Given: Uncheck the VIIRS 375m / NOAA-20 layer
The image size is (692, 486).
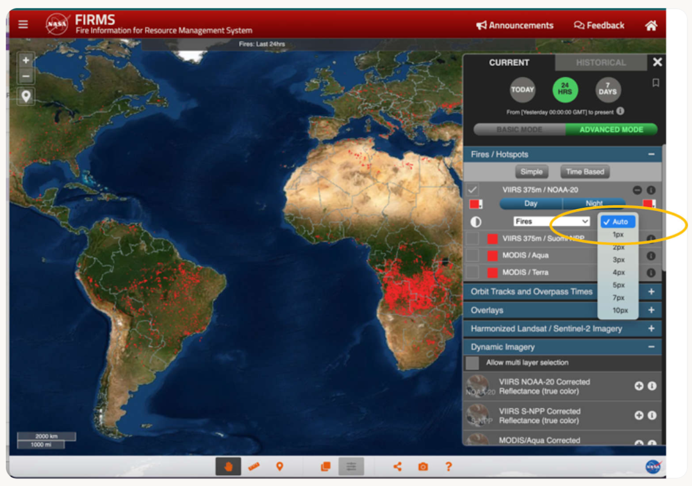Looking at the screenshot, I should (473, 190).
